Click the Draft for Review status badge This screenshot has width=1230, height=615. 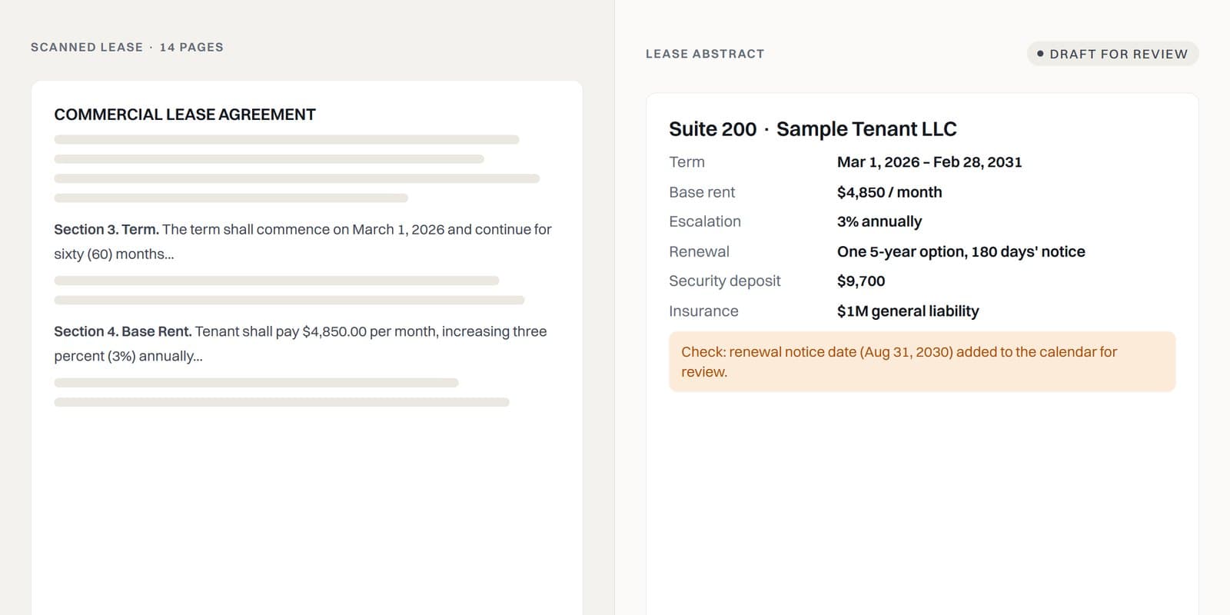pyautogui.click(x=1112, y=54)
